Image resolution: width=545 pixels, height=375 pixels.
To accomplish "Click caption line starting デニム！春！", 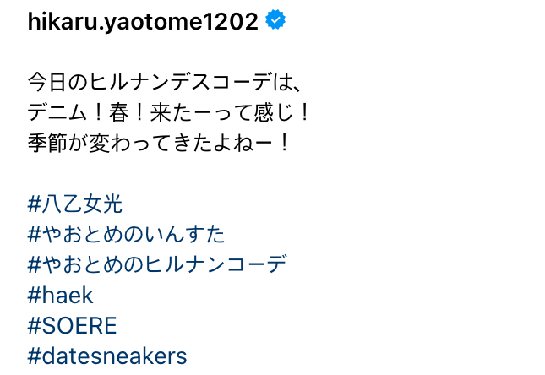I will (x=170, y=112).
